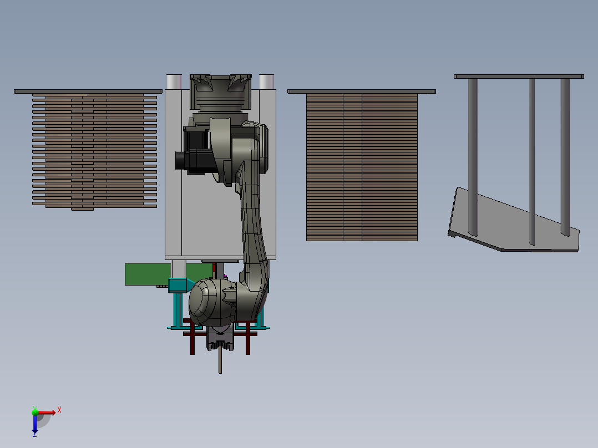Select the top bar of the three-post rack
598x448 pixels.
point(519,77)
